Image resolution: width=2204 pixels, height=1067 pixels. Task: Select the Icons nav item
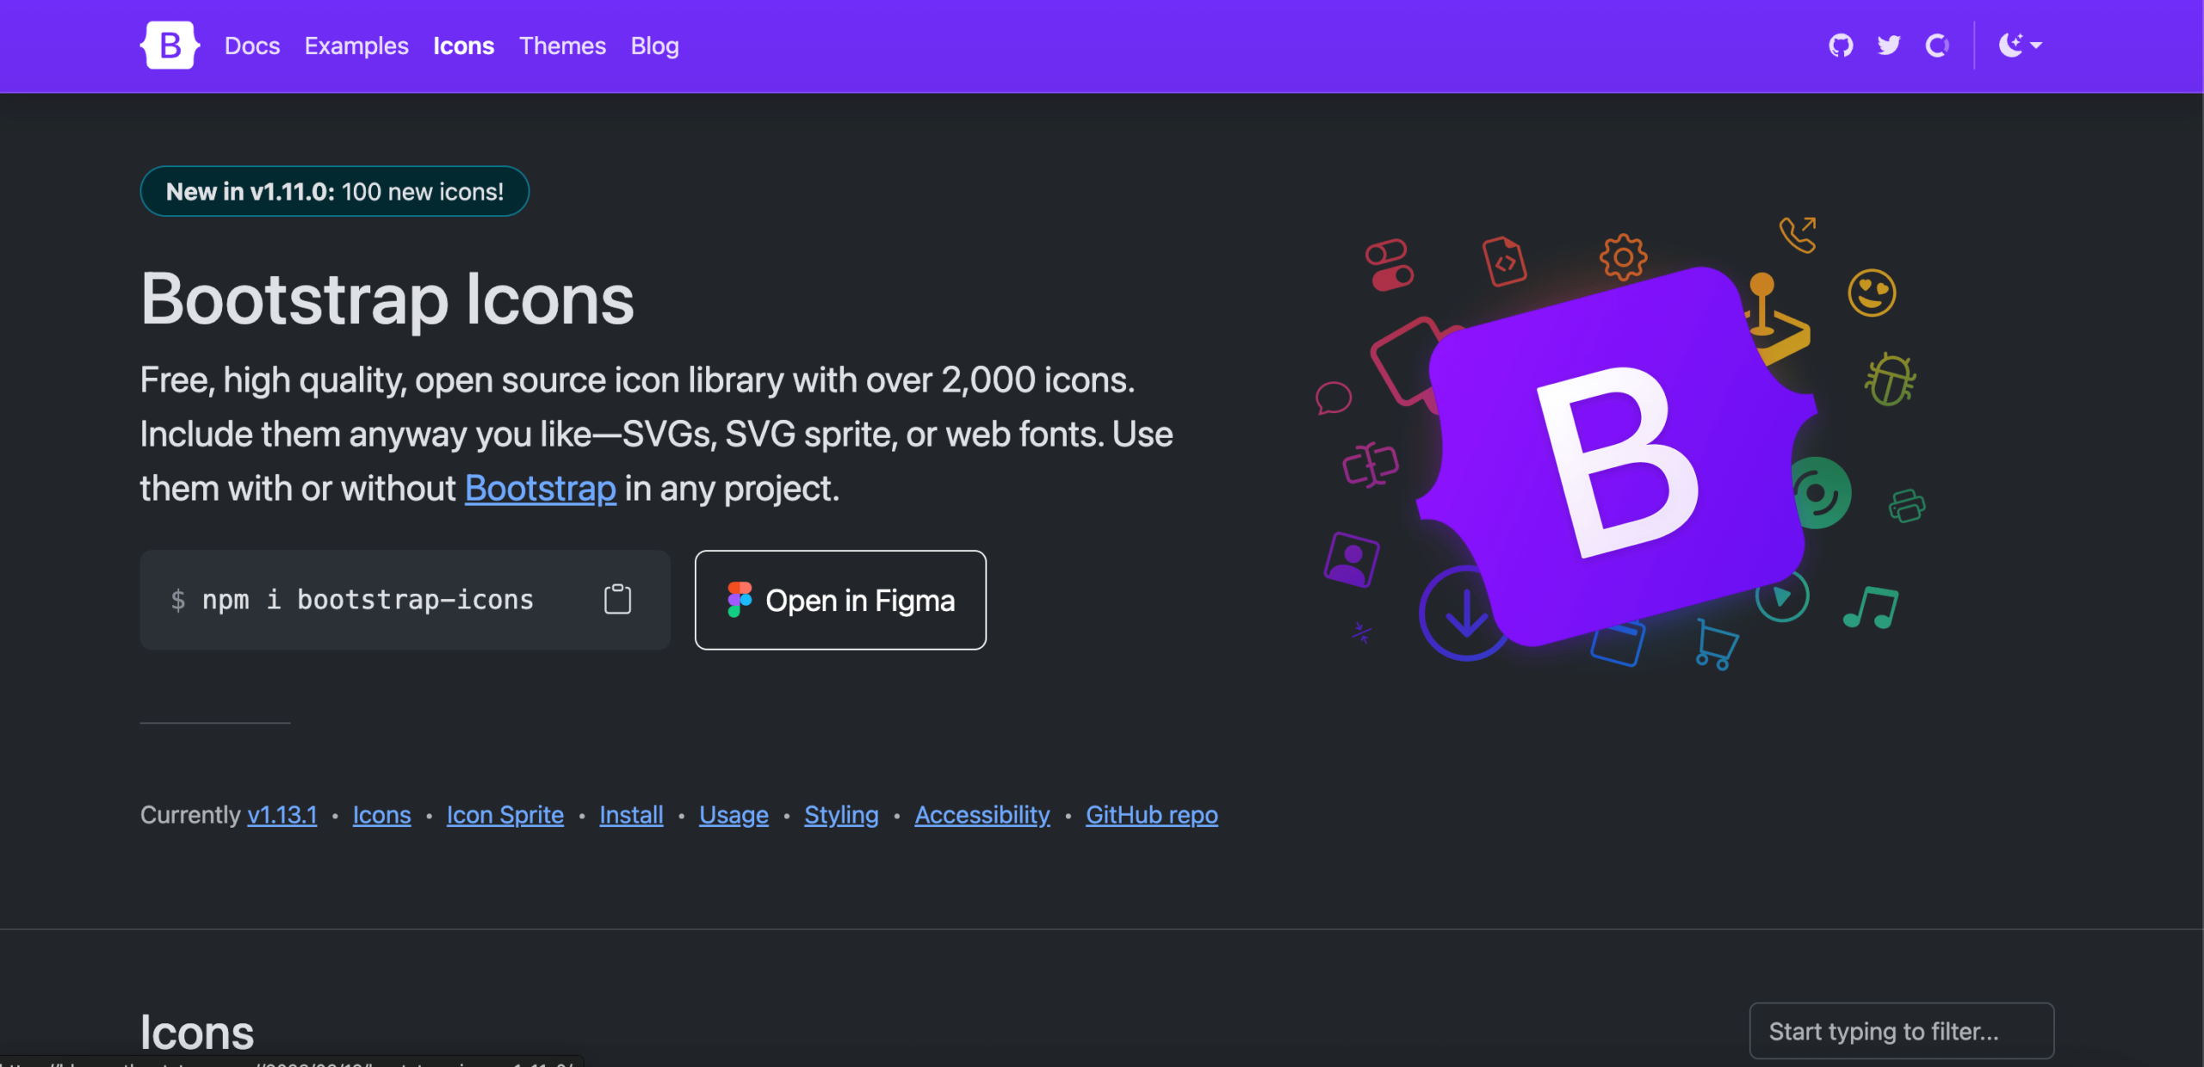[x=463, y=46]
